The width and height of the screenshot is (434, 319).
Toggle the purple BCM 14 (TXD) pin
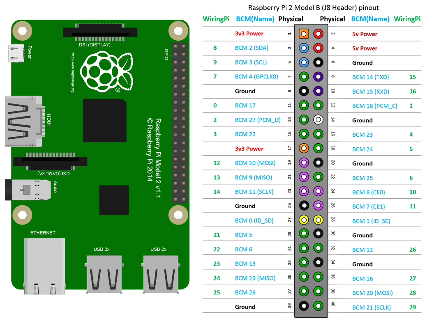tap(319, 76)
